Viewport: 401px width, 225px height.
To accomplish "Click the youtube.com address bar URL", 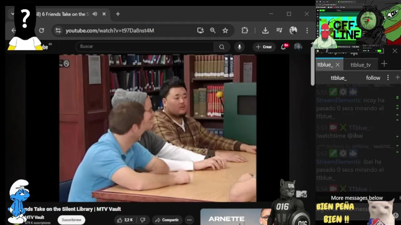I will [x=110, y=31].
